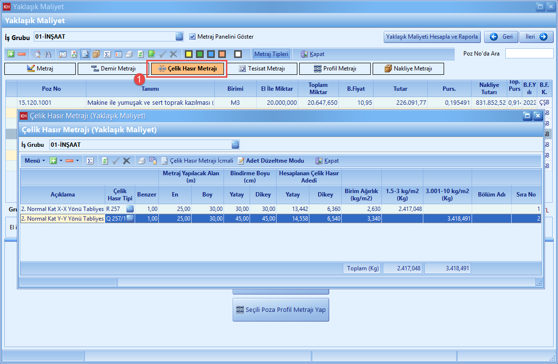The image size is (558, 364).
Task: Click the box package icon in main toolbar
Action: coord(96,54)
